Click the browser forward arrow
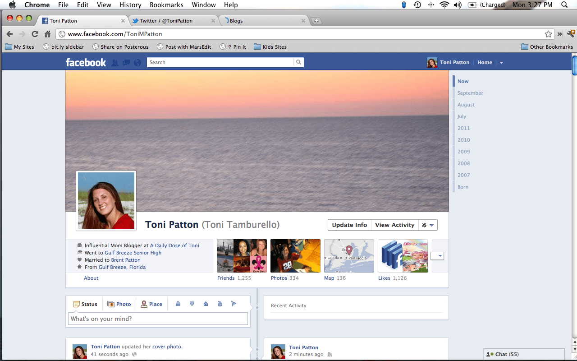Viewport: 577px width, 361px height. [x=22, y=34]
